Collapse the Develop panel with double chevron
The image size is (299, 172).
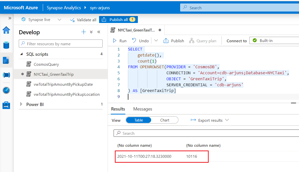click(x=99, y=32)
